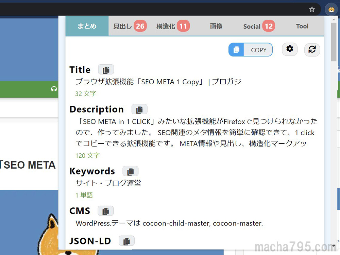Click the description text starting 「SEO META in 1 CLICK」
340x255 pixels.
(197, 132)
